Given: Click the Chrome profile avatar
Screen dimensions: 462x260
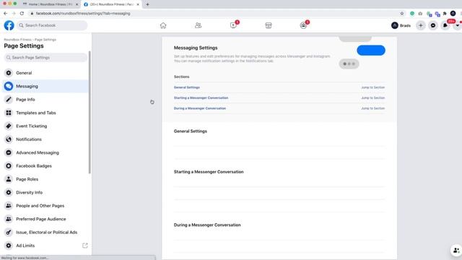Looking at the screenshot, I should [453, 13].
